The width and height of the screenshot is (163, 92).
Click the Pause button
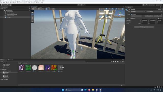(81, 5)
